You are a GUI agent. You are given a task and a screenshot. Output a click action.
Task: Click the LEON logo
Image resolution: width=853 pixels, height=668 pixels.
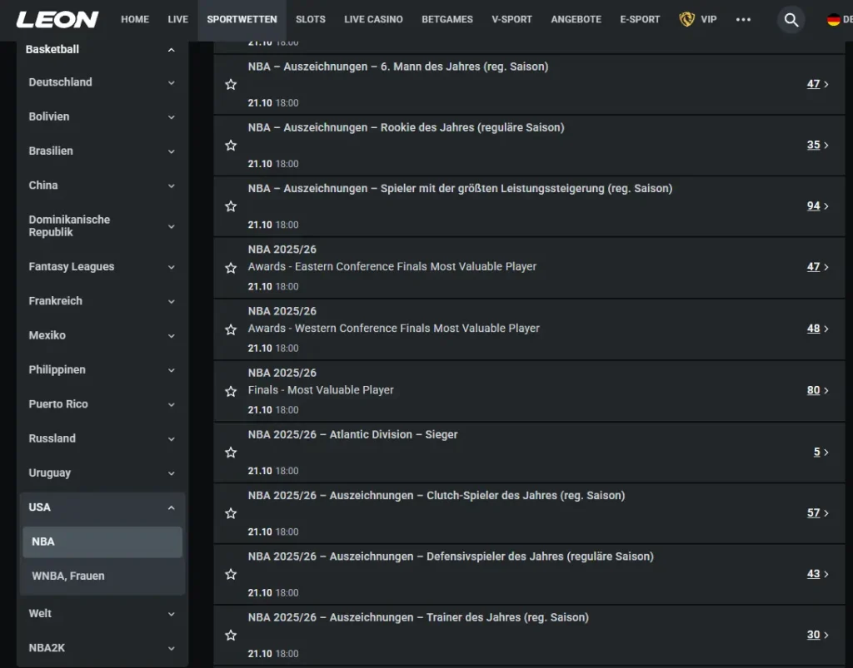(57, 20)
